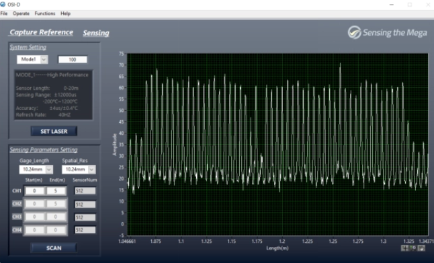Click the SET LASER button
The image size is (434, 263).
[x=54, y=131]
